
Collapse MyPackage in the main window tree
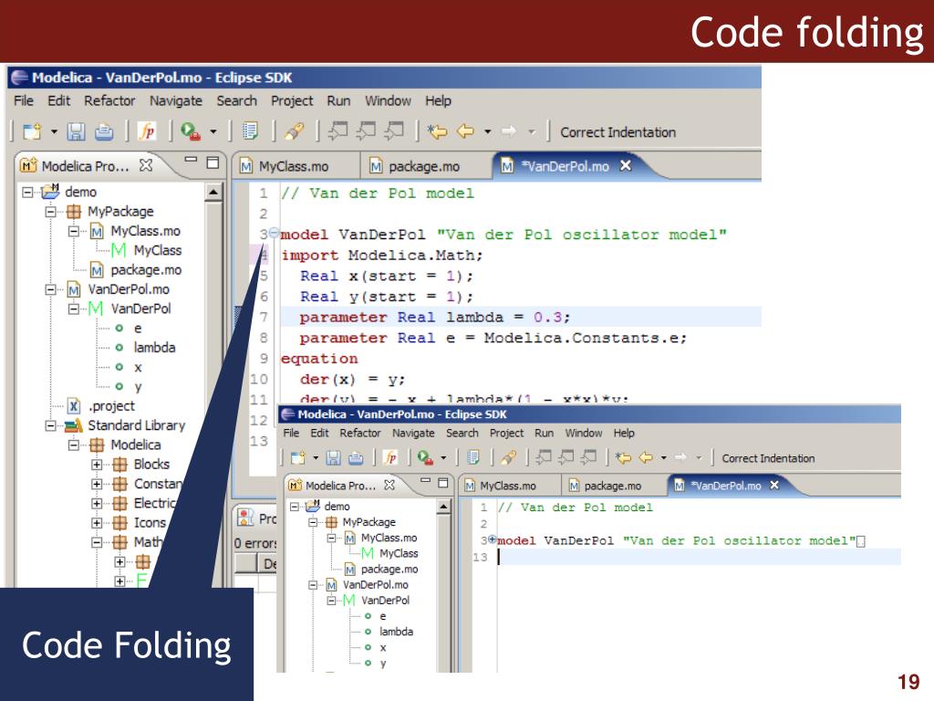click(51, 211)
